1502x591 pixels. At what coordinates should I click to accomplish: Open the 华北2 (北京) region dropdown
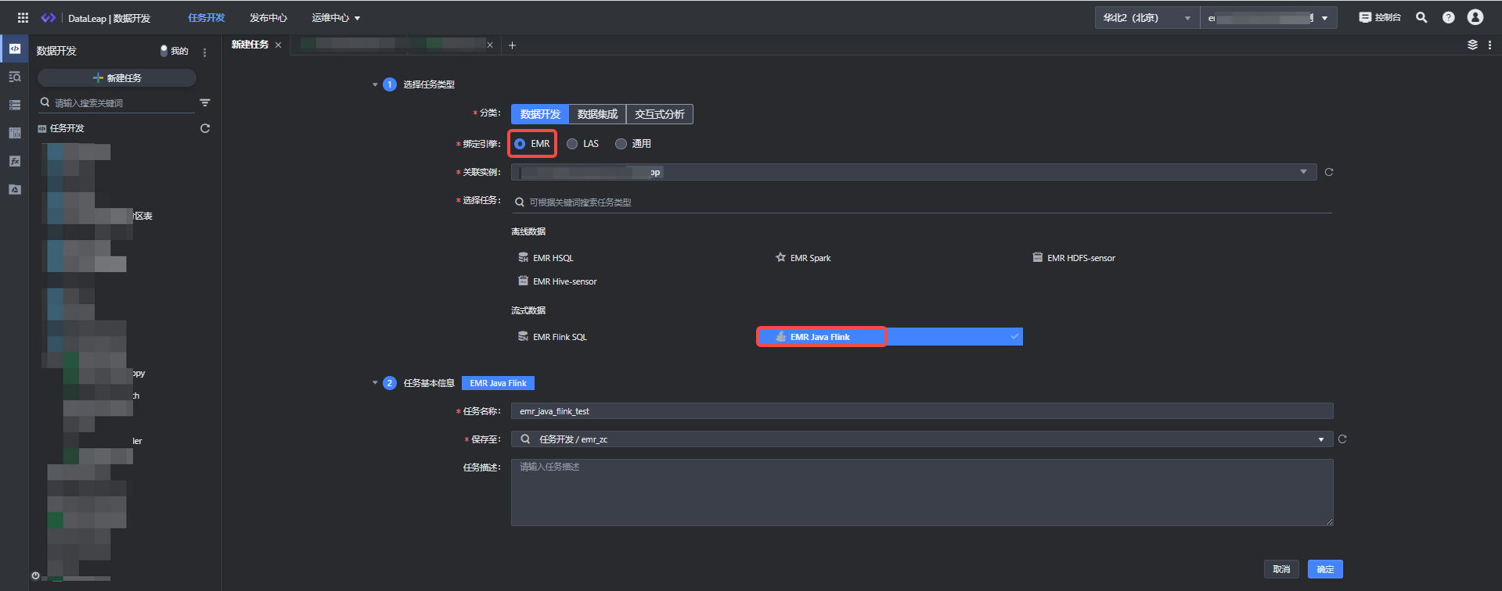(x=1147, y=17)
